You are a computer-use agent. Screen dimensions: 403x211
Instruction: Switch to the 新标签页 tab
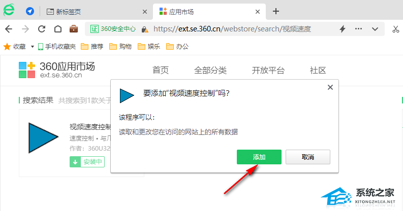[x=97, y=12]
